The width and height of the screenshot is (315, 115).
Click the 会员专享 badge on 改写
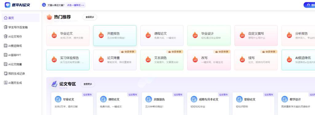tap(222, 52)
